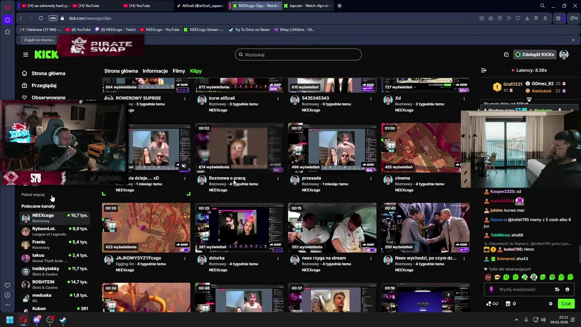Expand the list with Pokaż więcej

click(x=33, y=194)
